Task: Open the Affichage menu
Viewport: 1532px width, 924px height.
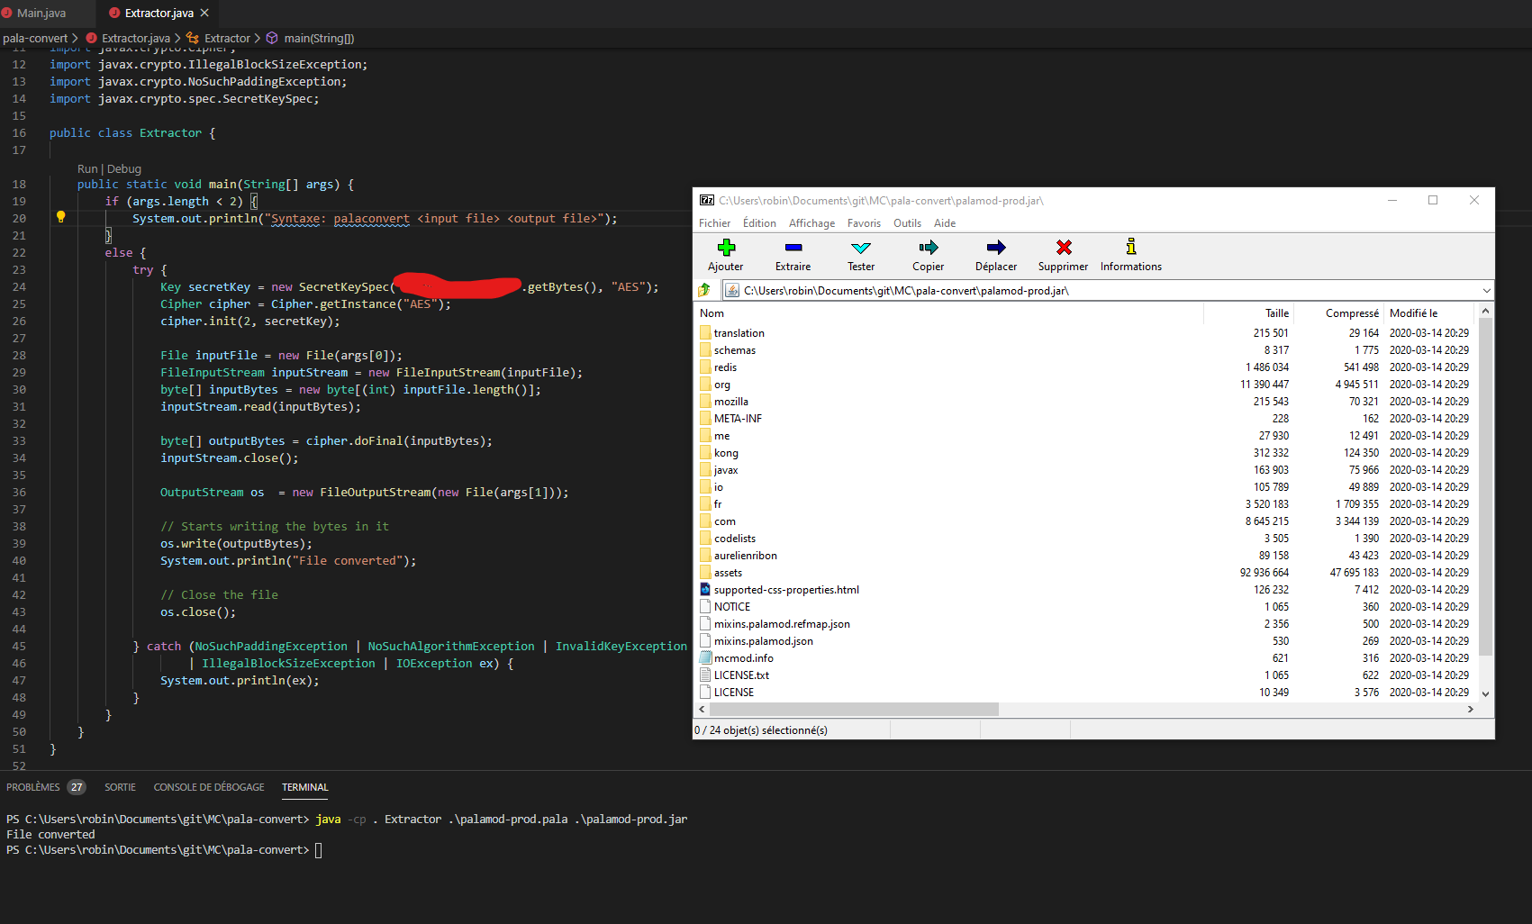Action: (x=811, y=223)
